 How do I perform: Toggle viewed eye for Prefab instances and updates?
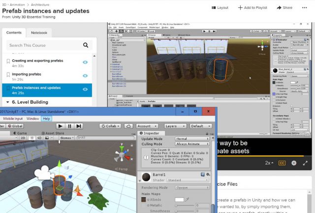[85, 89]
